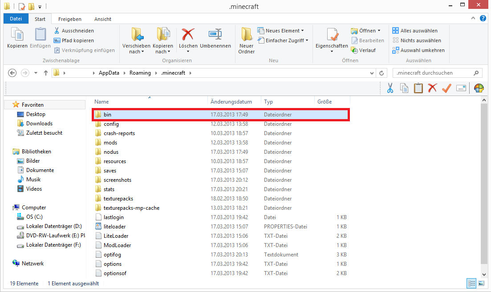Click the orange checkmark toolbar icon
The height and width of the screenshot is (292, 491).
point(446,88)
